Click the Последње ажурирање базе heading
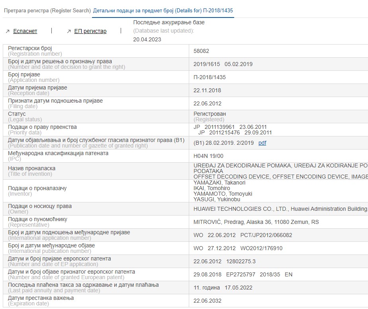Viewport: 368px width, 309px height. tap(169, 23)
